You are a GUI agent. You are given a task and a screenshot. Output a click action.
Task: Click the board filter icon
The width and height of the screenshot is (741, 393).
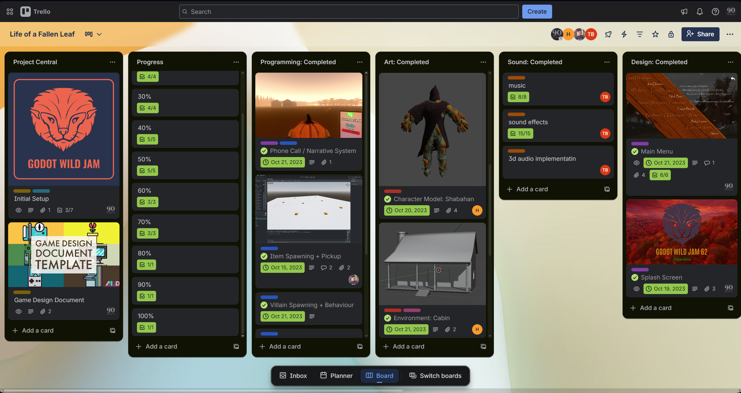(x=639, y=34)
